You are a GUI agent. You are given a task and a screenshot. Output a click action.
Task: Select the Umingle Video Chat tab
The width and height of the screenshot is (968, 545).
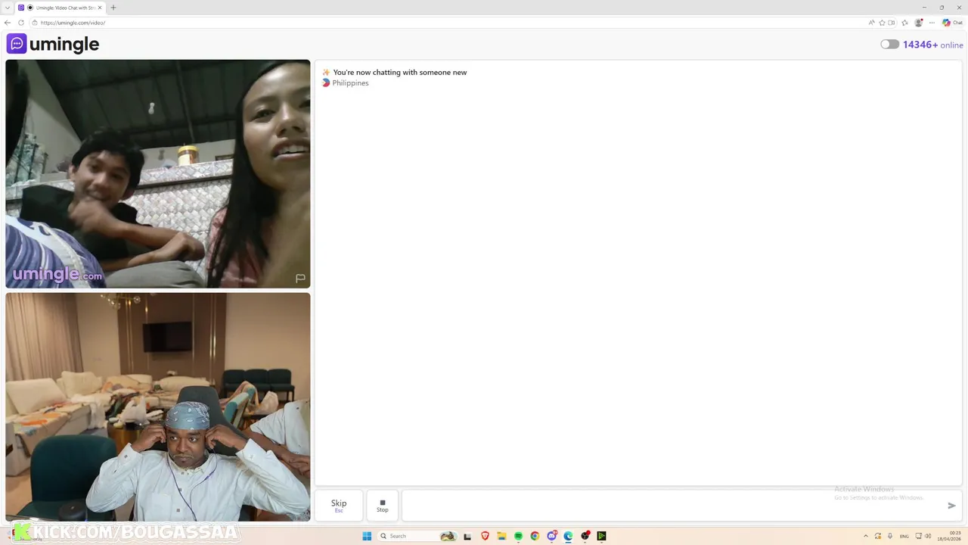60,8
